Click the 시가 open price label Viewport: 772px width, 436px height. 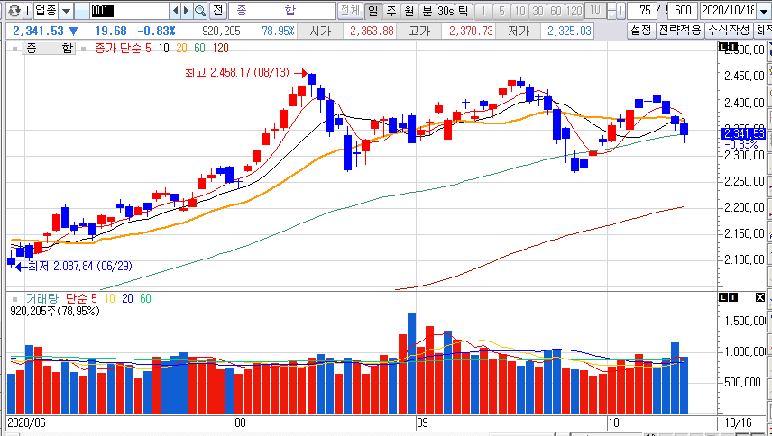click(320, 31)
